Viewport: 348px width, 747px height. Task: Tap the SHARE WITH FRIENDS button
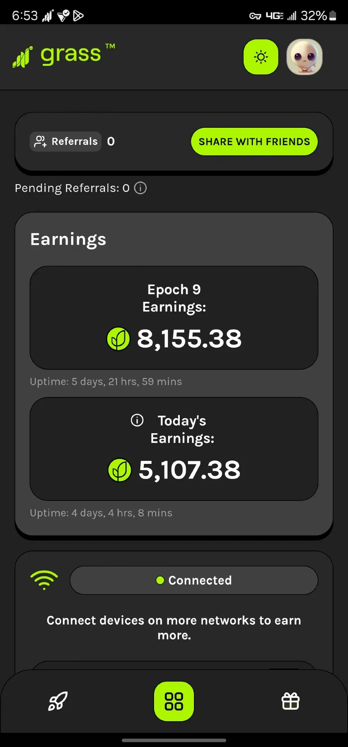pyautogui.click(x=254, y=142)
